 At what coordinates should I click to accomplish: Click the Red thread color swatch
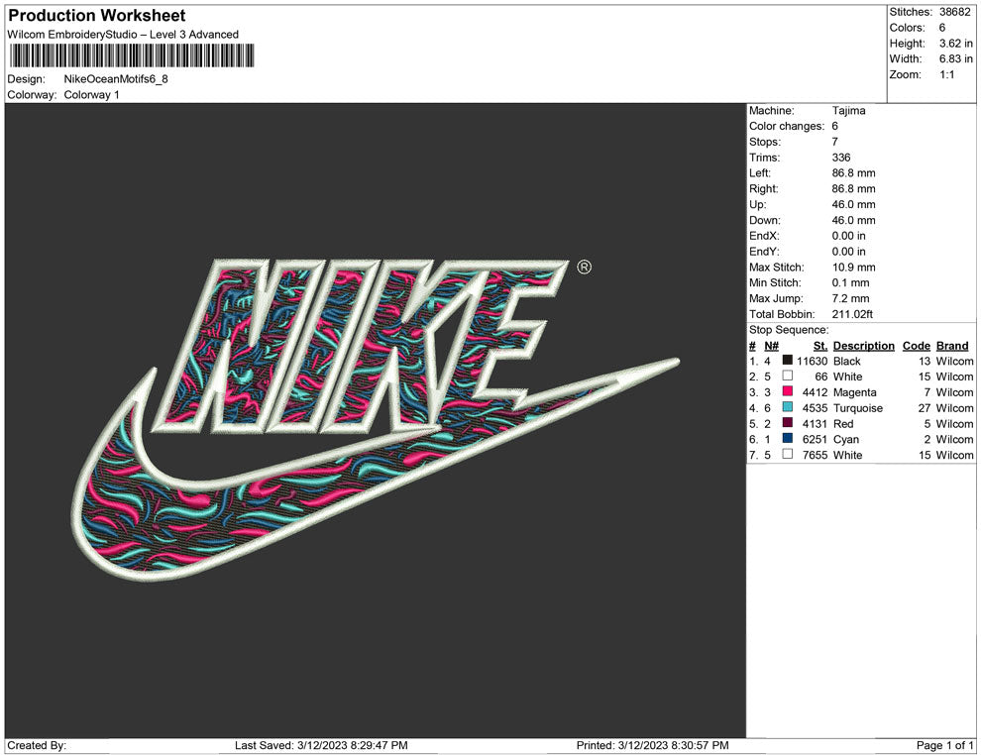tap(788, 423)
